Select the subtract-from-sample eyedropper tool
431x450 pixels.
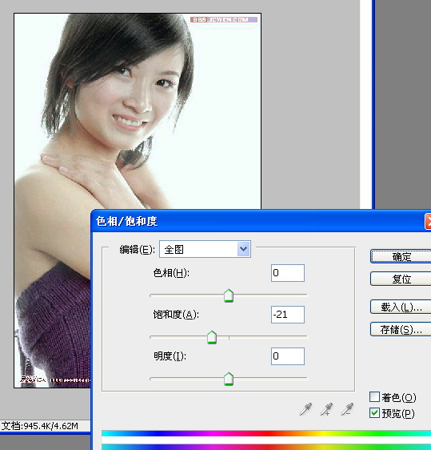click(347, 409)
